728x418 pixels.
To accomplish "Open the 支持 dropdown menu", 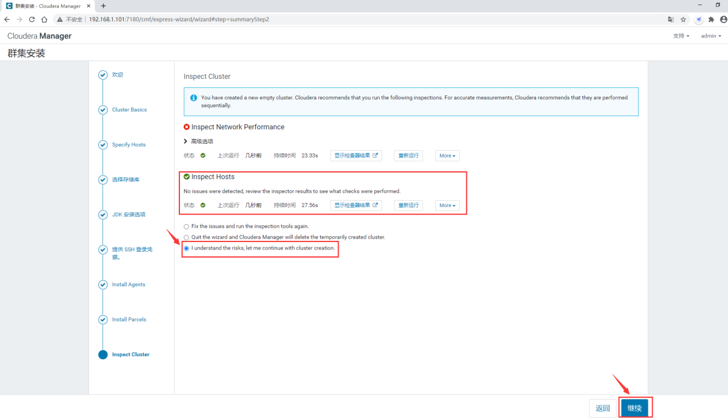I will tap(681, 36).
